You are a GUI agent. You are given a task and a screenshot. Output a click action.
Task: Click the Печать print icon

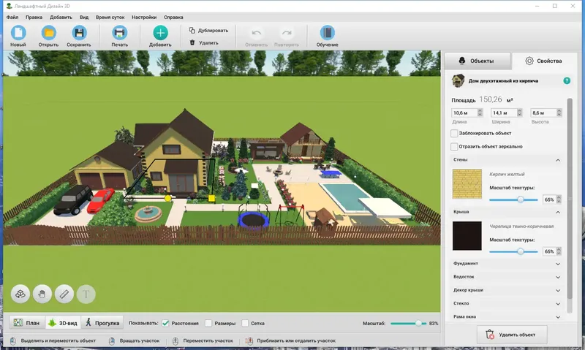click(x=119, y=33)
